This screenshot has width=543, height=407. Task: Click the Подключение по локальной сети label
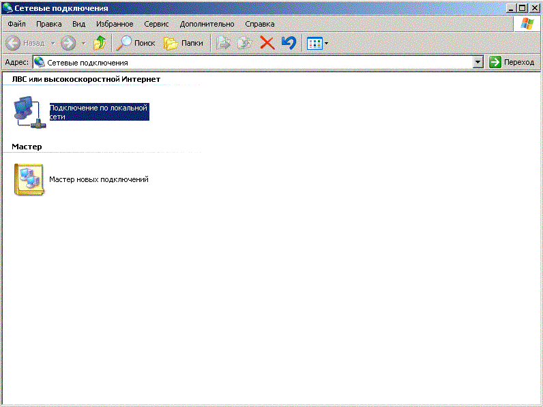click(x=99, y=112)
